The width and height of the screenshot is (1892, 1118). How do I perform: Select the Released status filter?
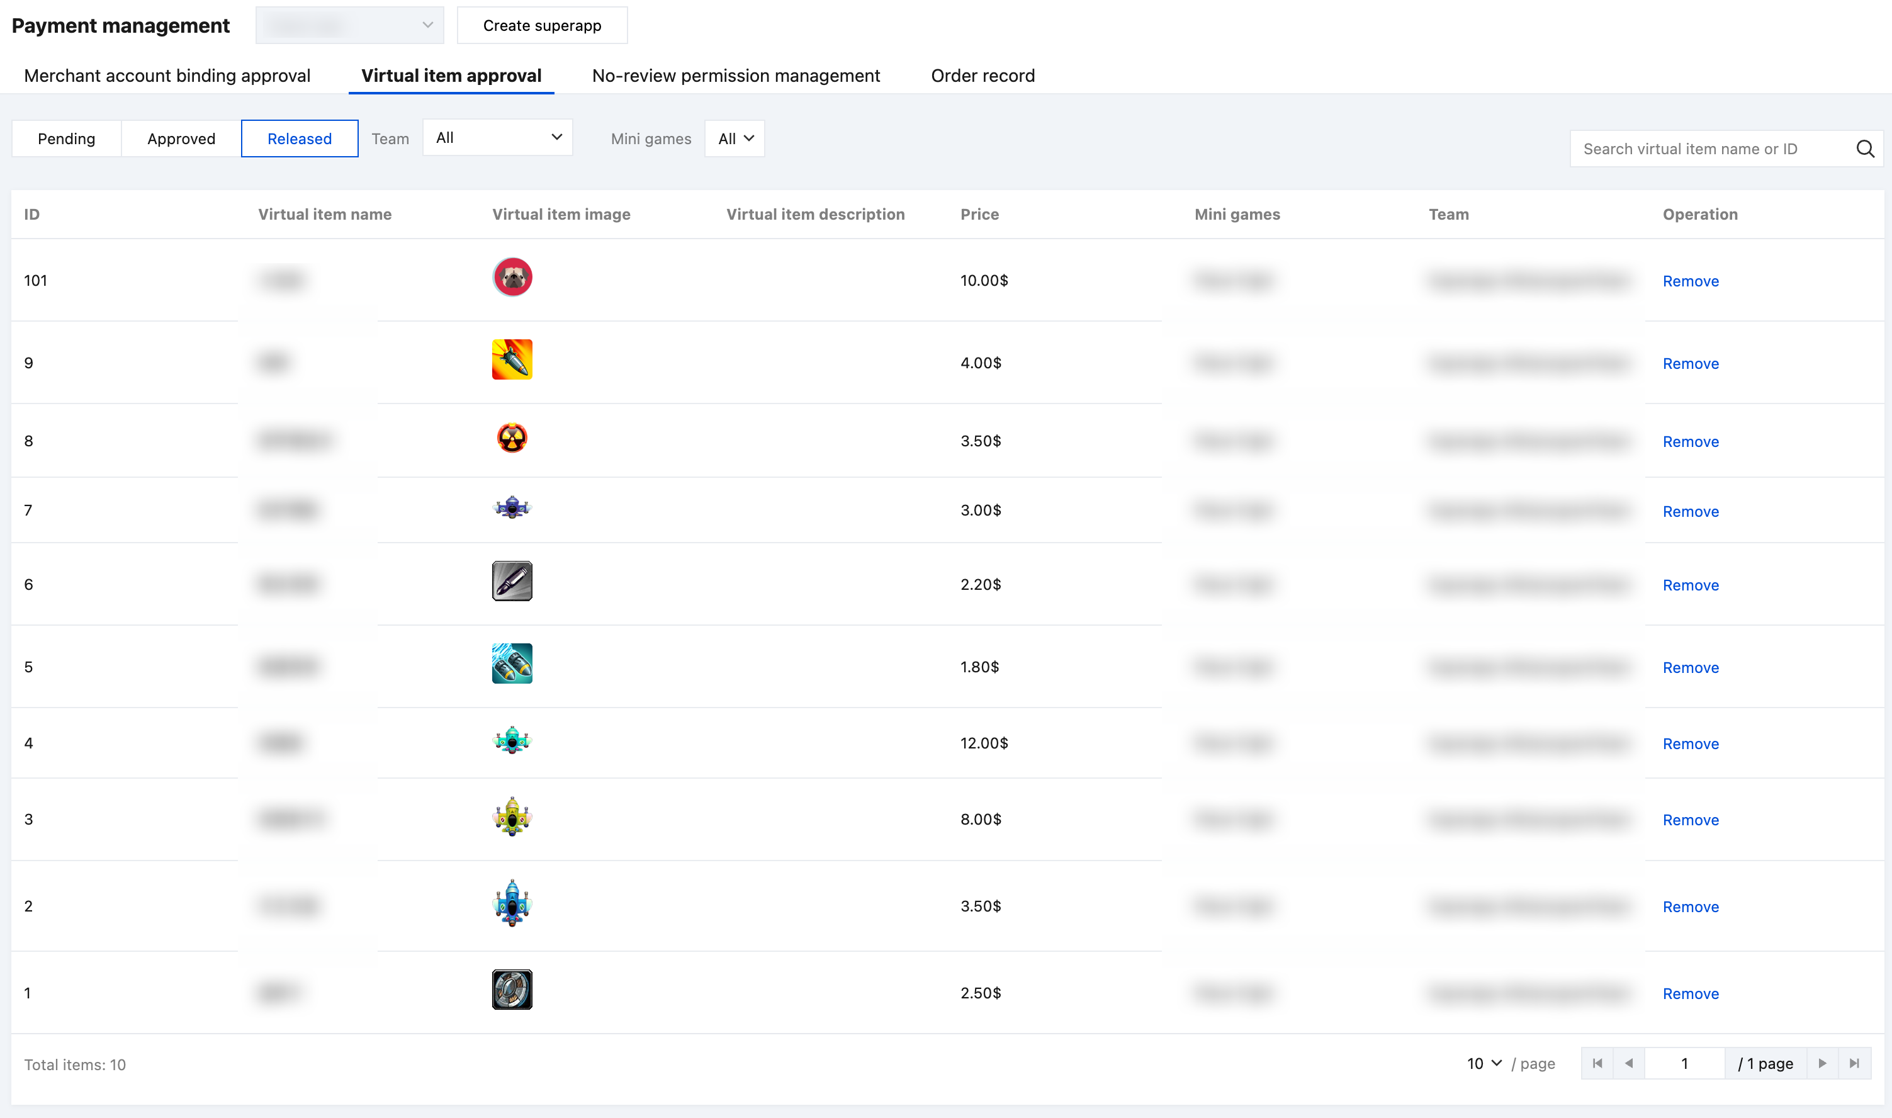click(299, 138)
